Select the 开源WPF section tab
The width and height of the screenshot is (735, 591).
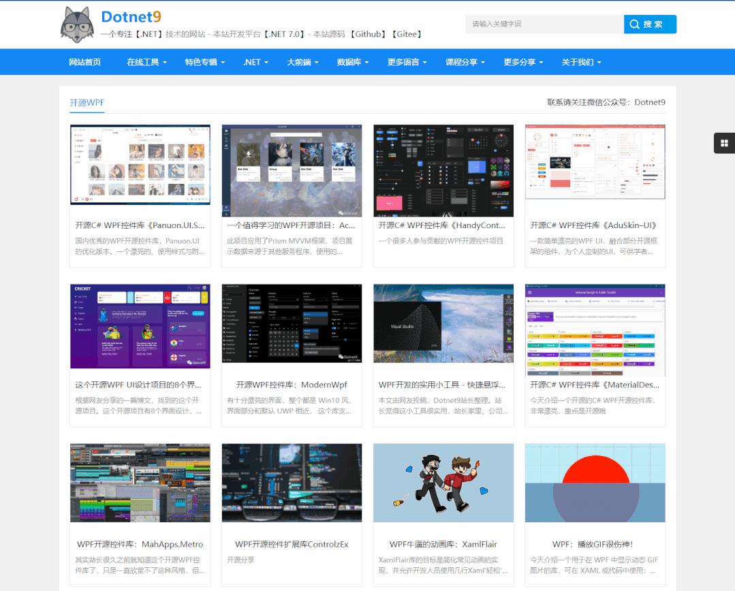click(87, 103)
